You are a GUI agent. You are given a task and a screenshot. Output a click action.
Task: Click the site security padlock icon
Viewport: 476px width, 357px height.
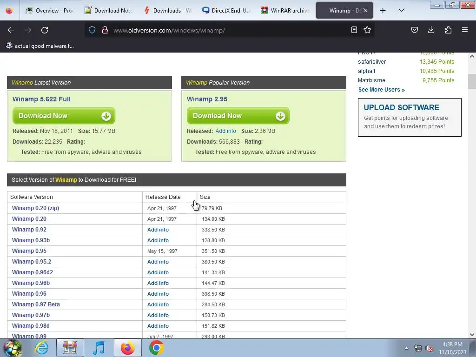pyautogui.click(x=105, y=30)
